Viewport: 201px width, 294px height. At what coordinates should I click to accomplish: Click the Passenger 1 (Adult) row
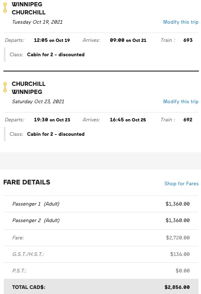[x=101, y=204]
